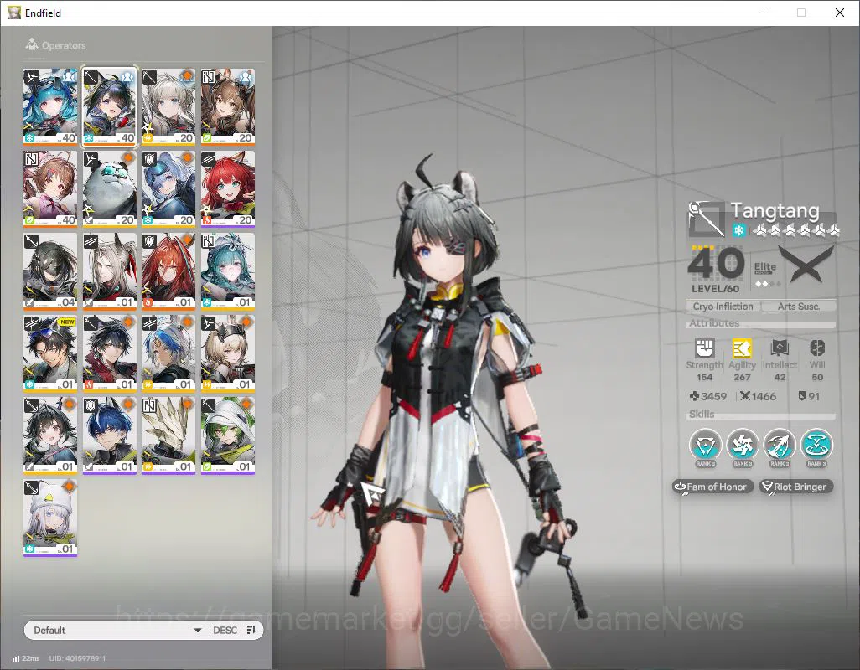860x670 pixels.
Task: Click Tangtang's weapon class icon
Action: pyautogui.click(x=706, y=219)
